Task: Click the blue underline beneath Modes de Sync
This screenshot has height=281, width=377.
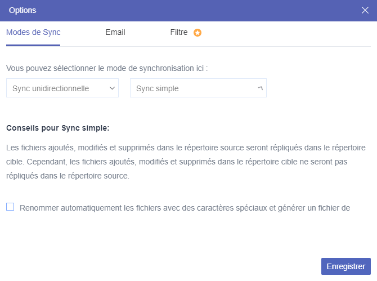Action: (x=33, y=46)
